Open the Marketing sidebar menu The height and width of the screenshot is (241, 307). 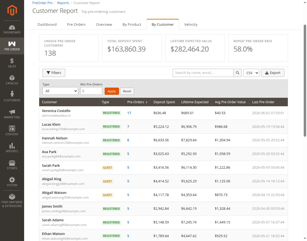pos(12,114)
